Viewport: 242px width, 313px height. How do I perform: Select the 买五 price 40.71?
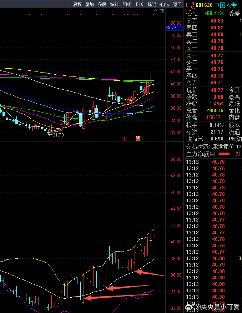point(217,83)
